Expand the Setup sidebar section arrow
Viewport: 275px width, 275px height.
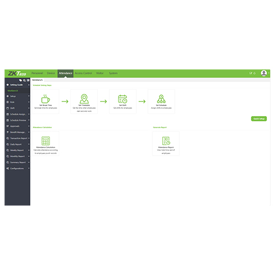tap(29, 96)
